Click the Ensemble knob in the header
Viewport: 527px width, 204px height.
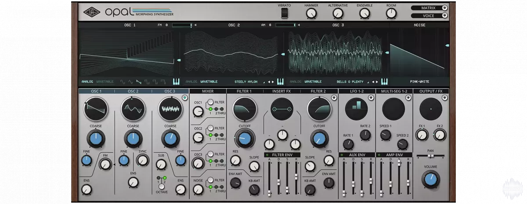click(x=365, y=13)
